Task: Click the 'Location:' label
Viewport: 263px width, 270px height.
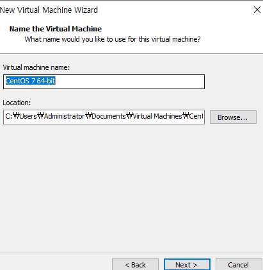Action: pyautogui.click(x=17, y=103)
